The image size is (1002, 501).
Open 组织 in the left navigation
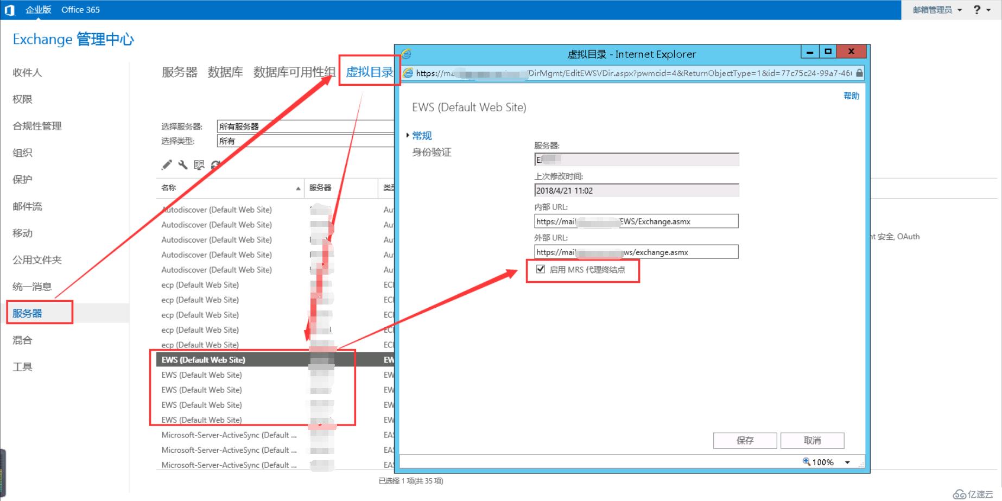(x=22, y=153)
